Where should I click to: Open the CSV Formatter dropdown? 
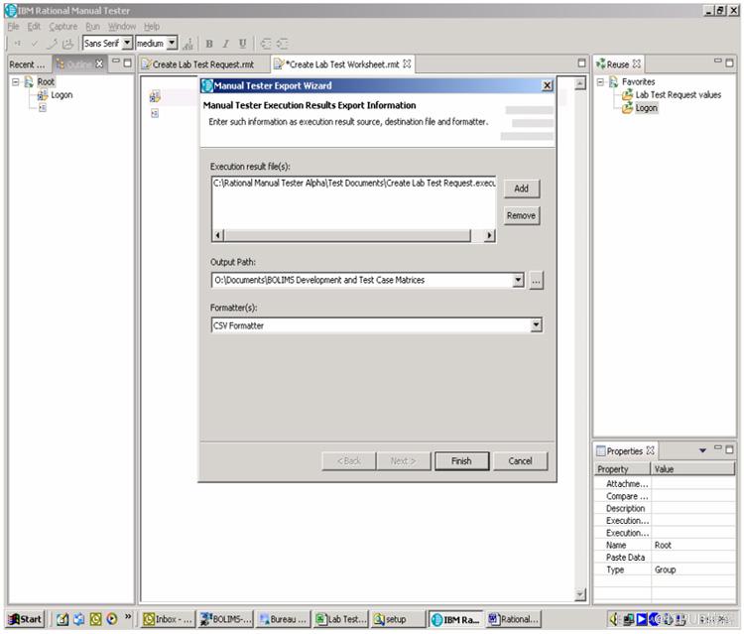[x=536, y=325]
